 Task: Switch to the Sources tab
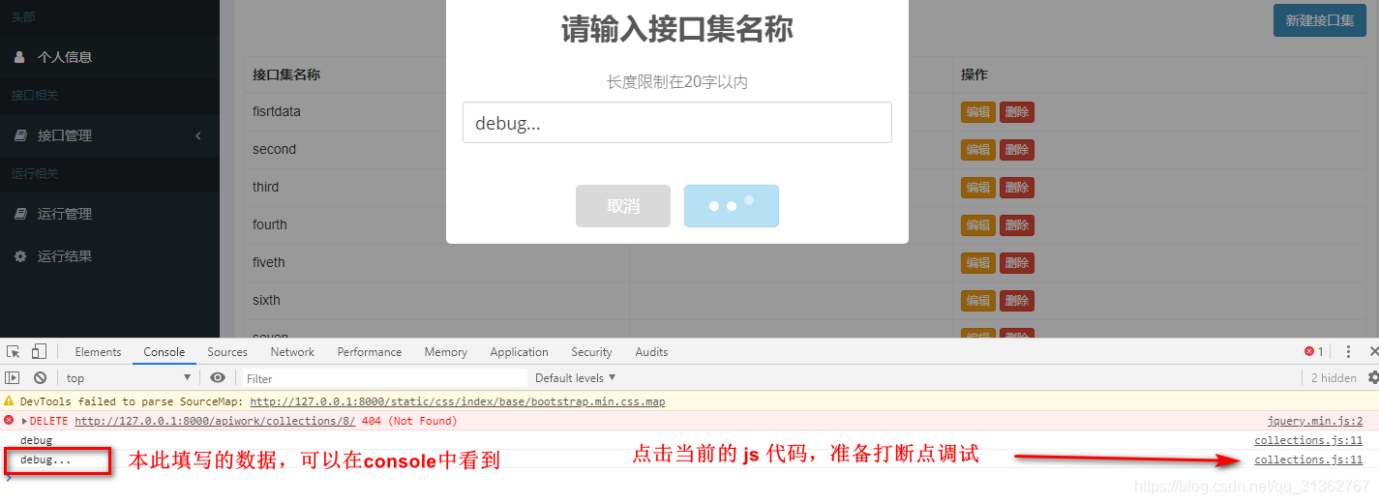[x=227, y=352]
